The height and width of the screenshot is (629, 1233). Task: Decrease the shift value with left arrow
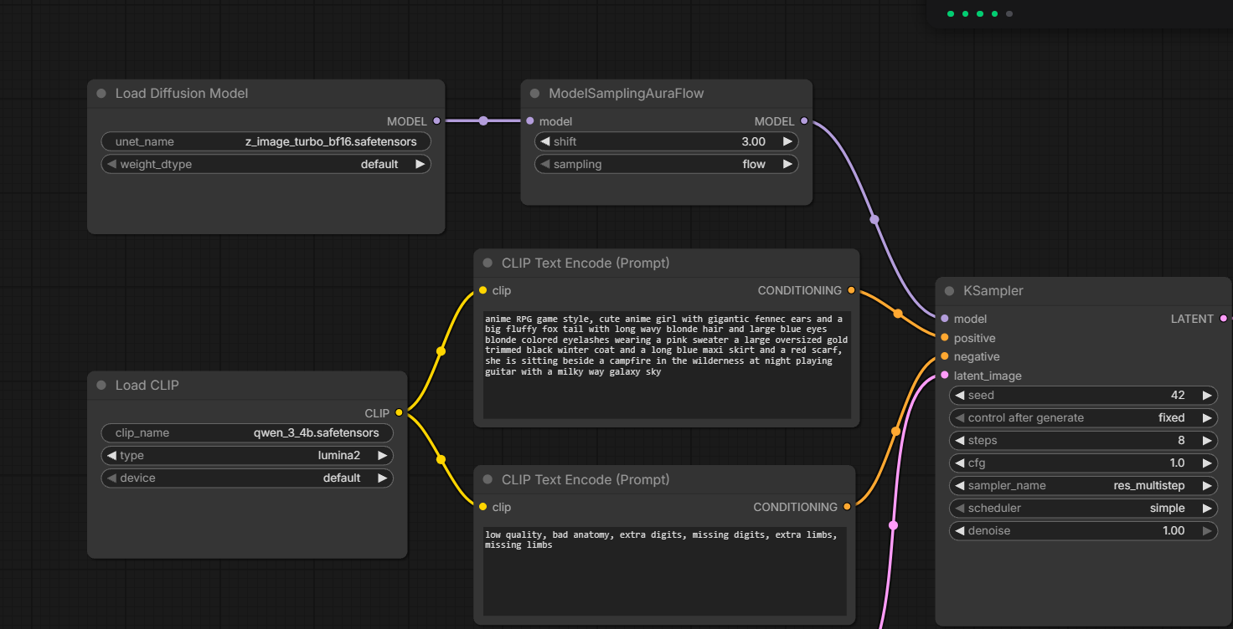(545, 141)
